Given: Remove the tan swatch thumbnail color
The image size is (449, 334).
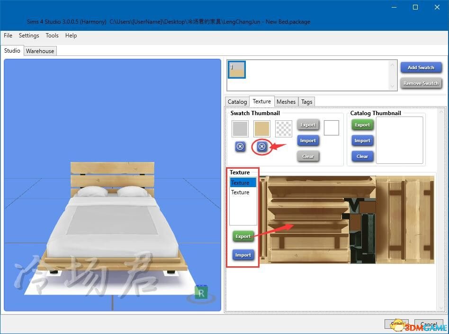Looking at the screenshot, I should [x=261, y=147].
